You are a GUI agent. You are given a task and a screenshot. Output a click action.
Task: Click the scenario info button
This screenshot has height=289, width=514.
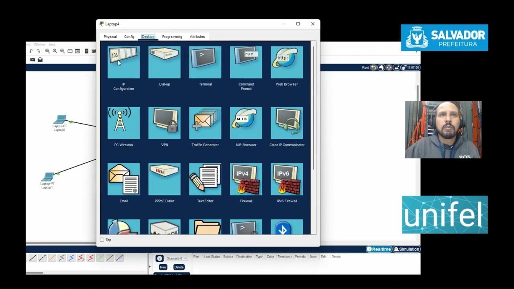pos(159,258)
